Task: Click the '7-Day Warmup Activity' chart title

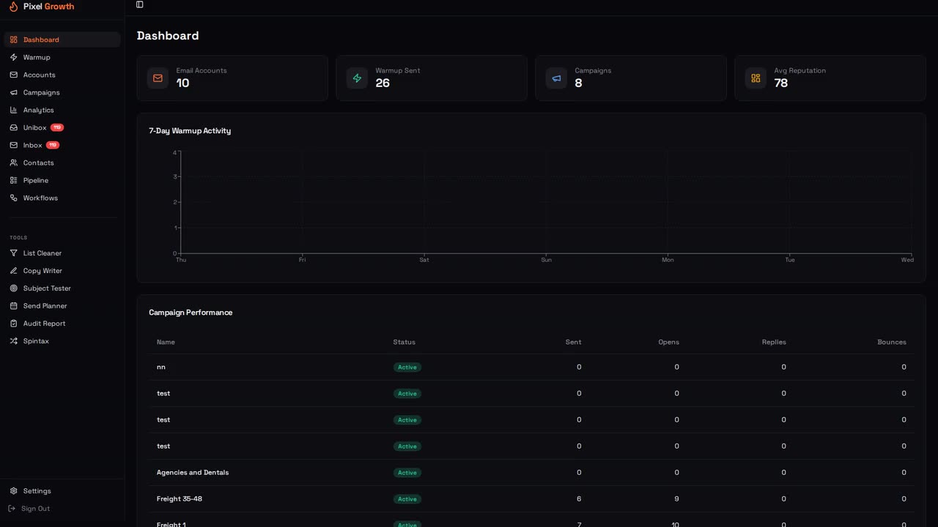Action: pyautogui.click(x=190, y=130)
